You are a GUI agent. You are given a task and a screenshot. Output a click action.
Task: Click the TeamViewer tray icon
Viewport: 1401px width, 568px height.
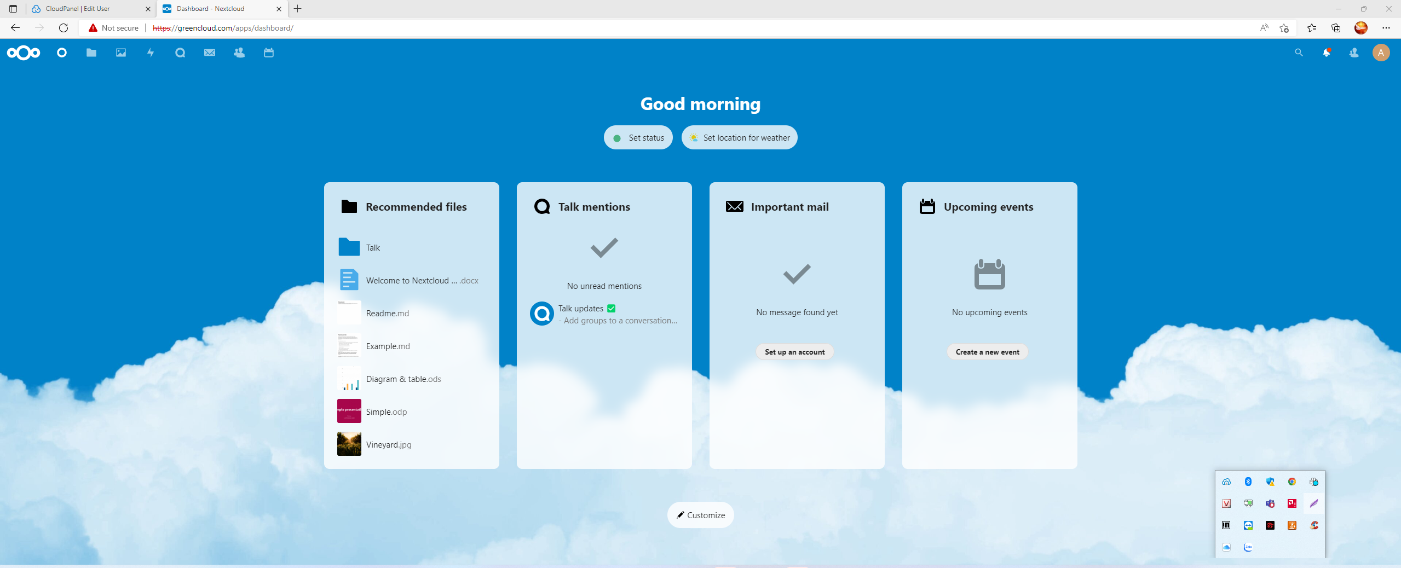(1248, 525)
